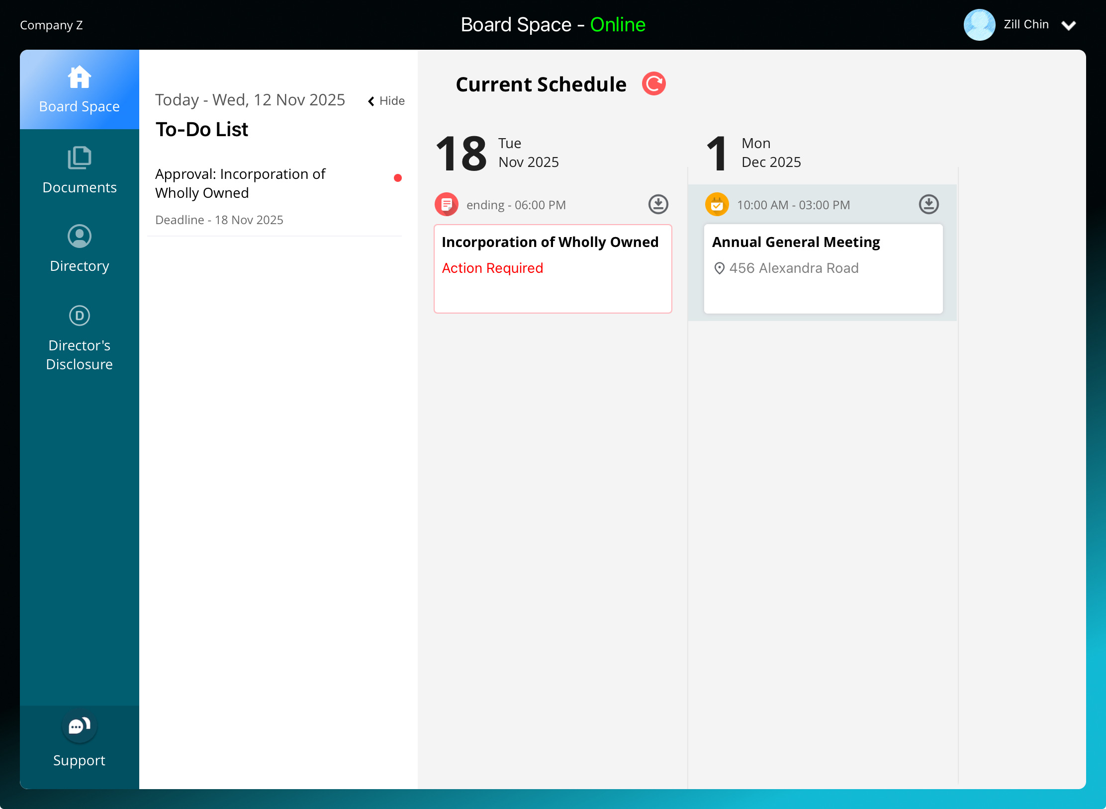Viewport: 1106px width, 809px height.
Task: Click the 456 Alexandra Road location
Action: [793, 268]
